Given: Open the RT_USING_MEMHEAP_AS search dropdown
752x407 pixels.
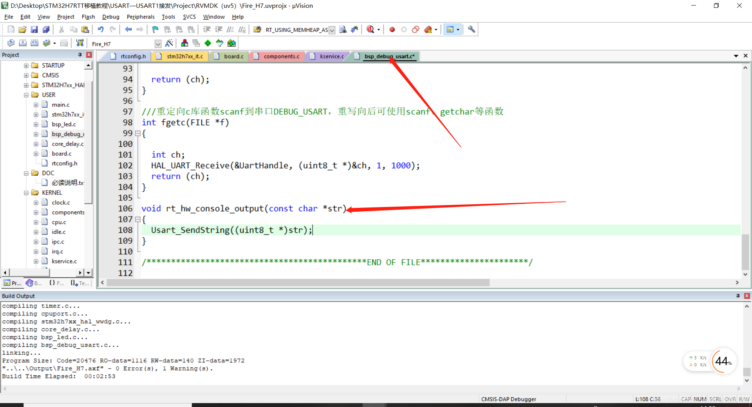Looking at the screenshot, I should (332, 30).
